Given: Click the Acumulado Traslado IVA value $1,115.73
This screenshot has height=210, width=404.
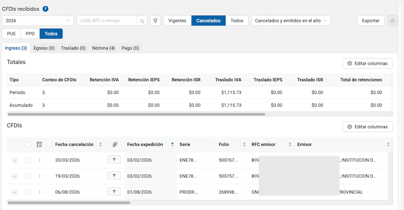Looking at the screenshot, I should click(231, 105).
